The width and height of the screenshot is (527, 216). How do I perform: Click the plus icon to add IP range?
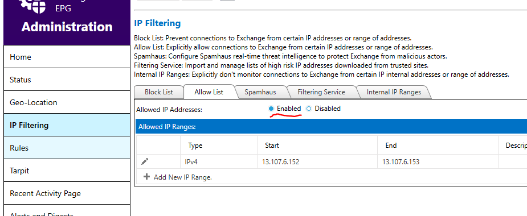coord(146,177)
